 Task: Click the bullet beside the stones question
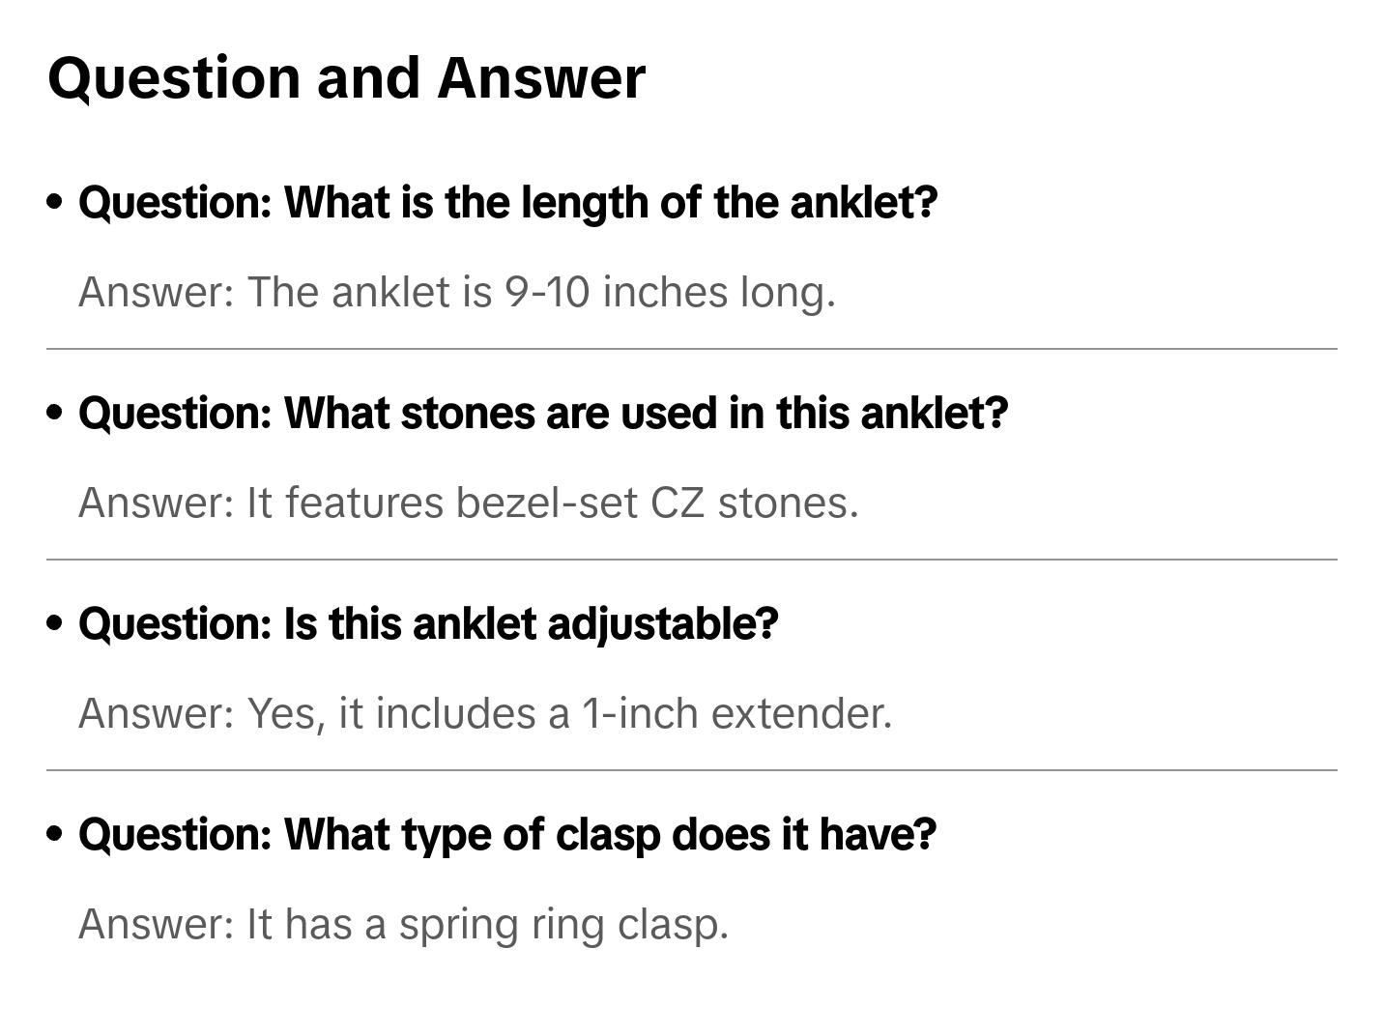pyautogui.click(x=55, y=413)
